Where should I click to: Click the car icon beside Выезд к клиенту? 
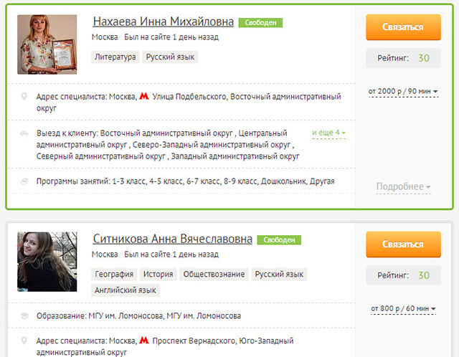click(24, 133)
